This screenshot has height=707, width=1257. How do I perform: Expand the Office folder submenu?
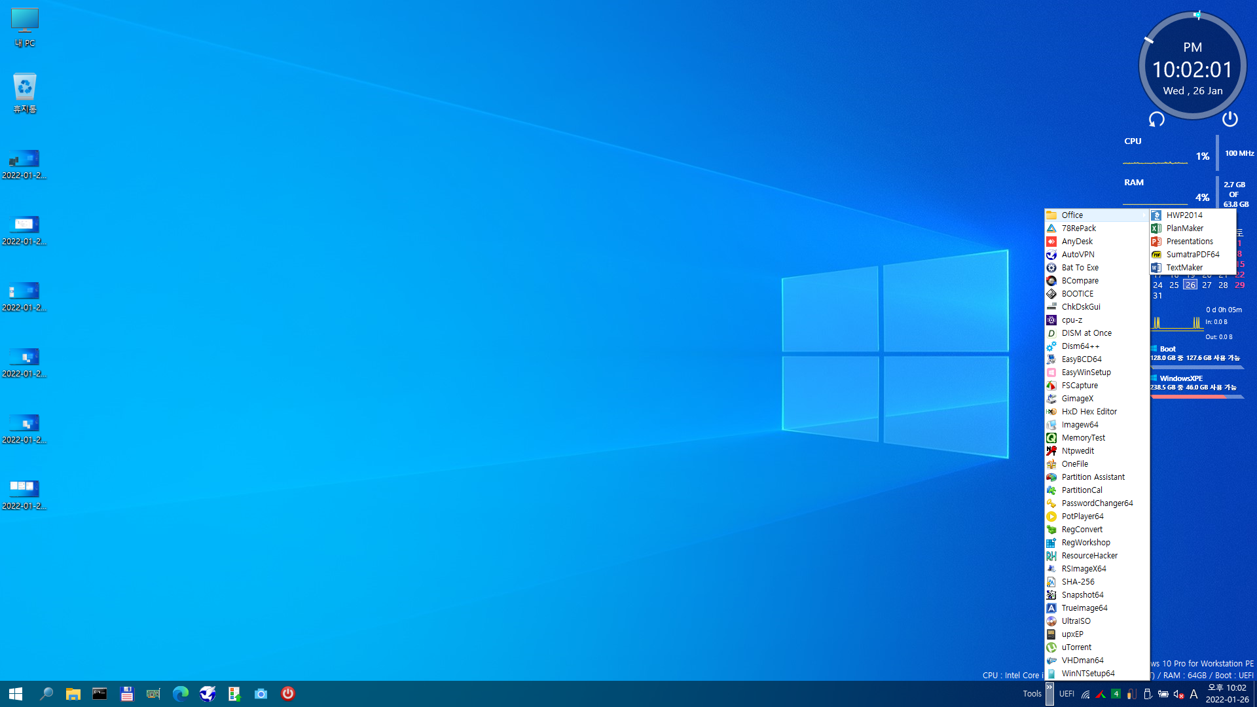[x=1097, y=215]
